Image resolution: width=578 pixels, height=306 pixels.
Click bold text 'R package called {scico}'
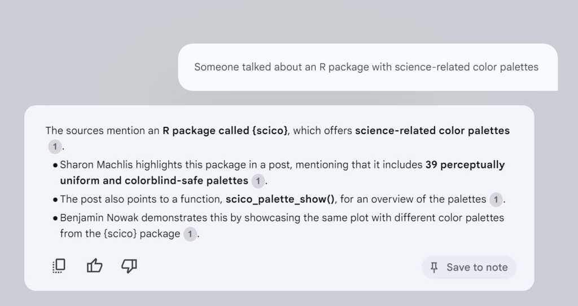[226, 131]
